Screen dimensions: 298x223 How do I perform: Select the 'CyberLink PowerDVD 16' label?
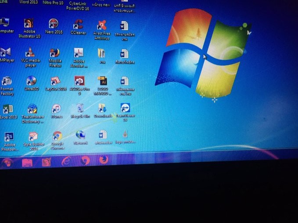[78, 6]
